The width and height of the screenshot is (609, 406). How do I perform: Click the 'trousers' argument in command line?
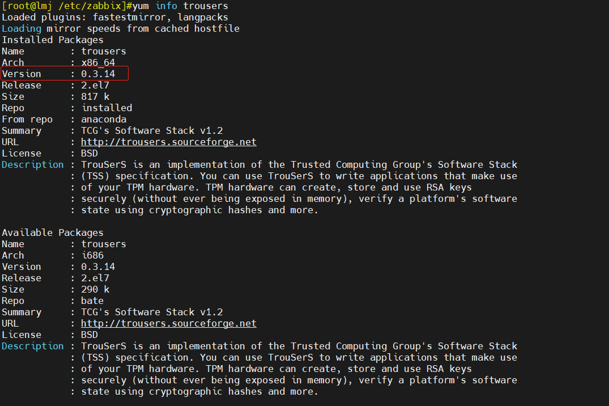[x=206, y=6]
